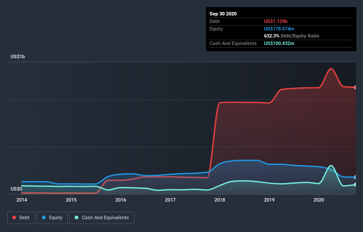
Task: Toggle the Equity legend button
Action: coord(52,218)
